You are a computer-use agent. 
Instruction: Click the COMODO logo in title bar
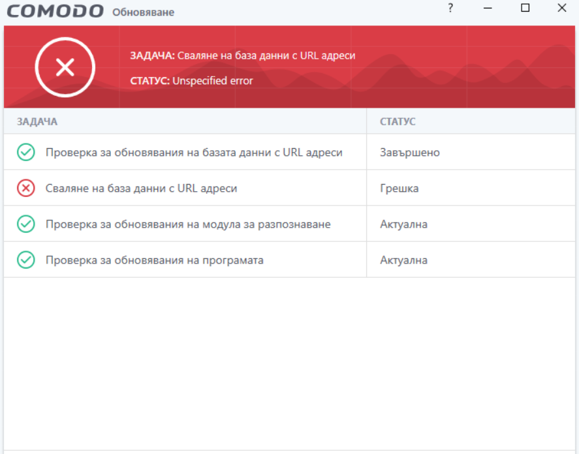[x=55, y=11]
